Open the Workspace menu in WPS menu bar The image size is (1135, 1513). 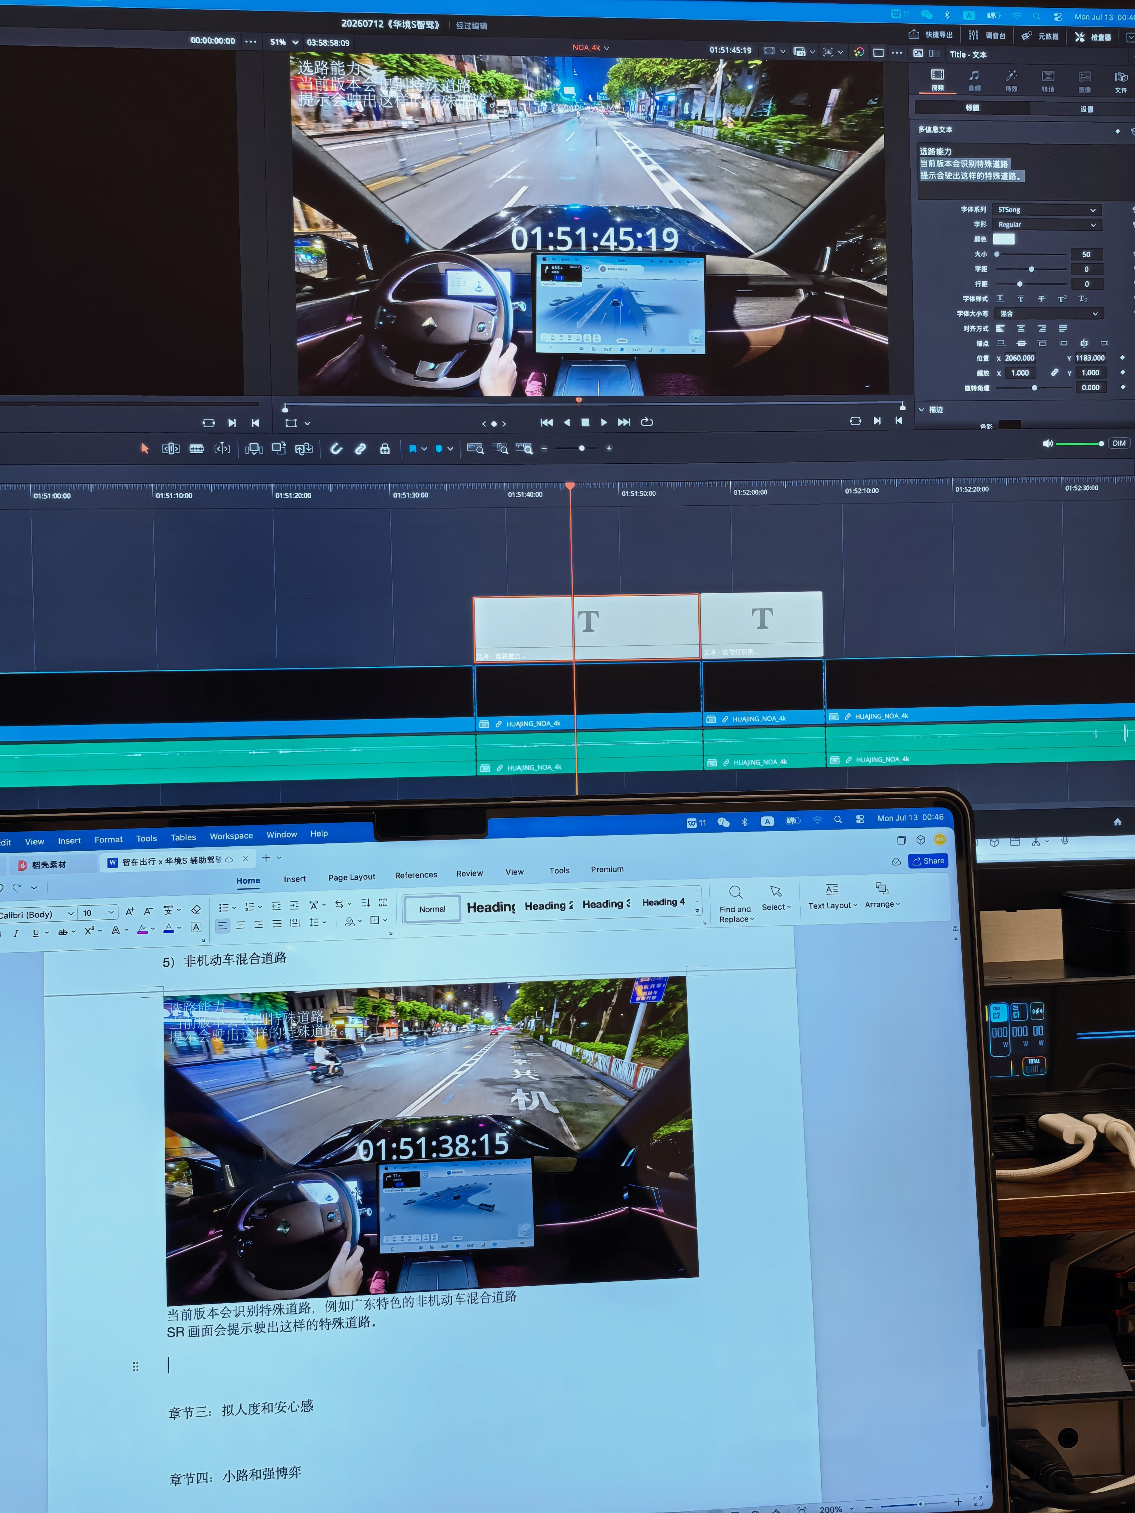[x=231, y=836]
